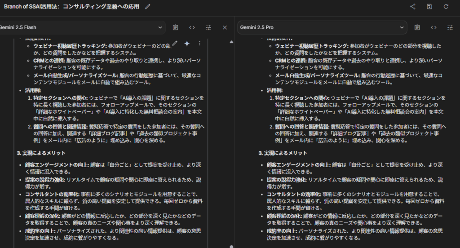The image size is (460, 248).
Task: Click '質問への回答と関連情報:' in the Pro panel
Action: click(302, 127)
